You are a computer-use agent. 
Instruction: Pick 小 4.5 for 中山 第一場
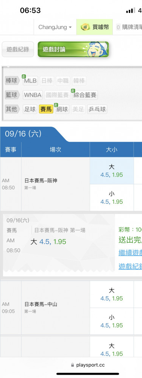[x=112, y=321]
